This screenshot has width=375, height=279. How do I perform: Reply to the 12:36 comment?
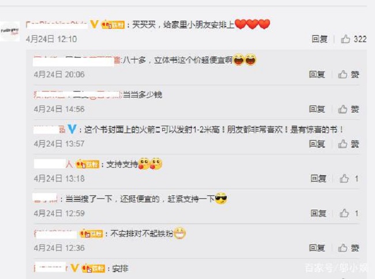(317, 248)
